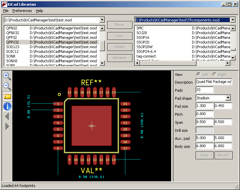Viewport: 240px width, 190px height.
Task: Click the Loaded 64 footprints status text
Action: 18,186
